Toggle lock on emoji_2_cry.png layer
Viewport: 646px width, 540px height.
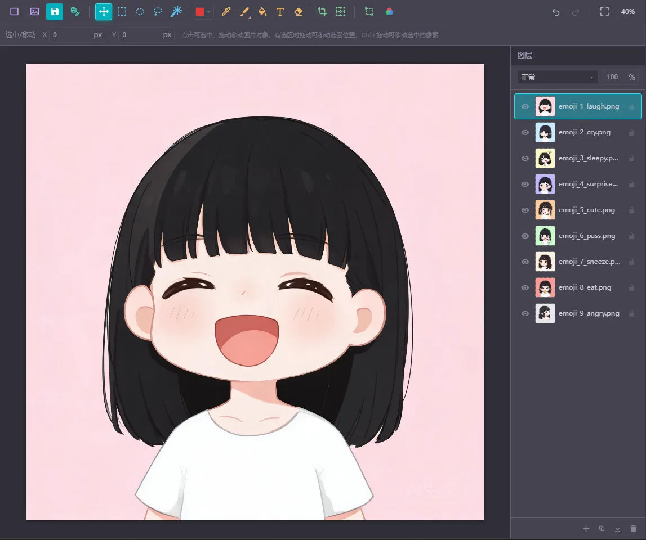click(631, 133)
